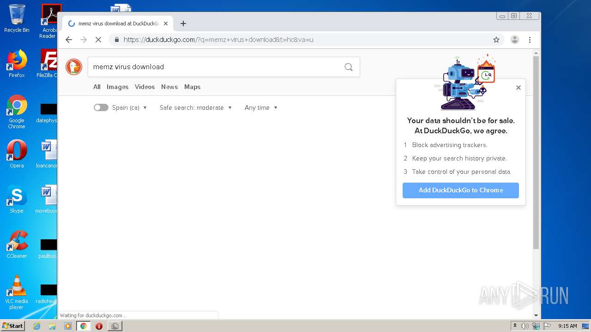The width and height of the screenshot is (591, 332).
Task: Click the Chrome address bar URL
Action: click(x=218, y=40)
